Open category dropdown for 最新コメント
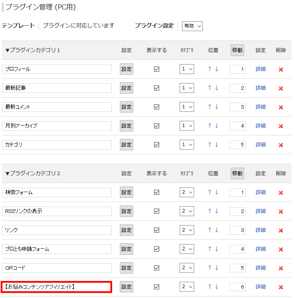Viewport: 294px width, 298px height. 187,107
